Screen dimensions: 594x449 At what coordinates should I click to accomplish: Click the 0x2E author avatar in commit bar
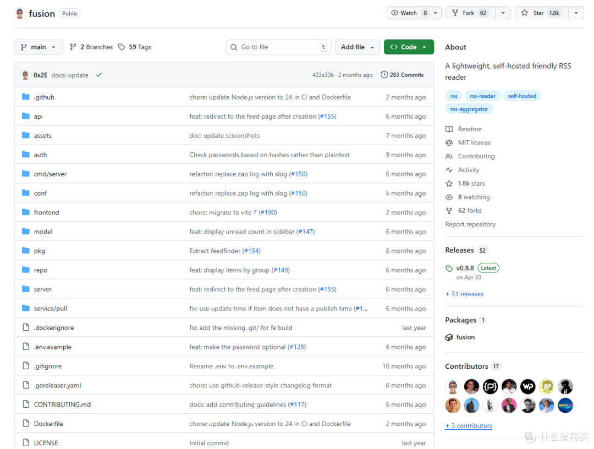25,75
